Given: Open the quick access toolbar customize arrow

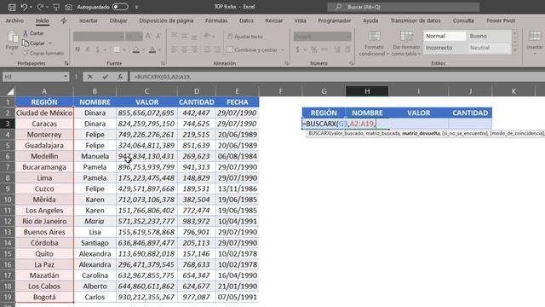Looking at the screenshot, I should (136, 7).
